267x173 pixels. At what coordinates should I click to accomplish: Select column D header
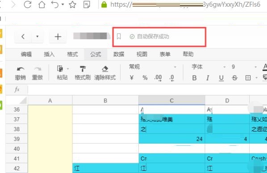(x=227, y=101)
